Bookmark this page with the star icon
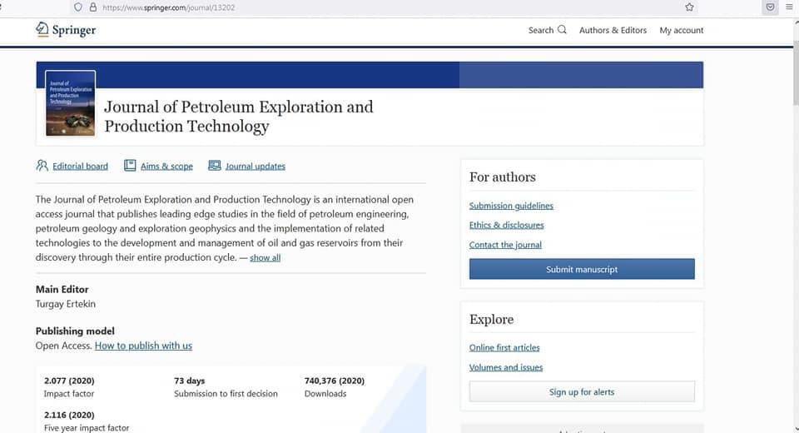 click(x=689, y=7)
